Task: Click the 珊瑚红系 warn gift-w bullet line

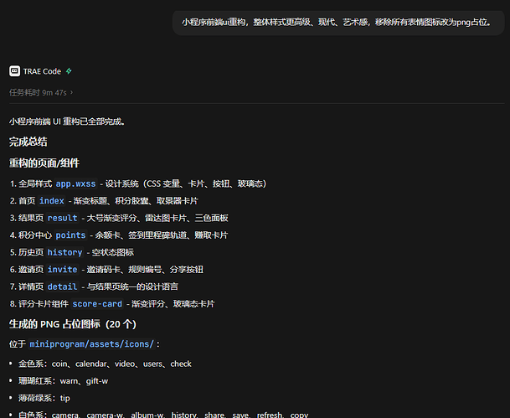Action: (x=63, y=381)
